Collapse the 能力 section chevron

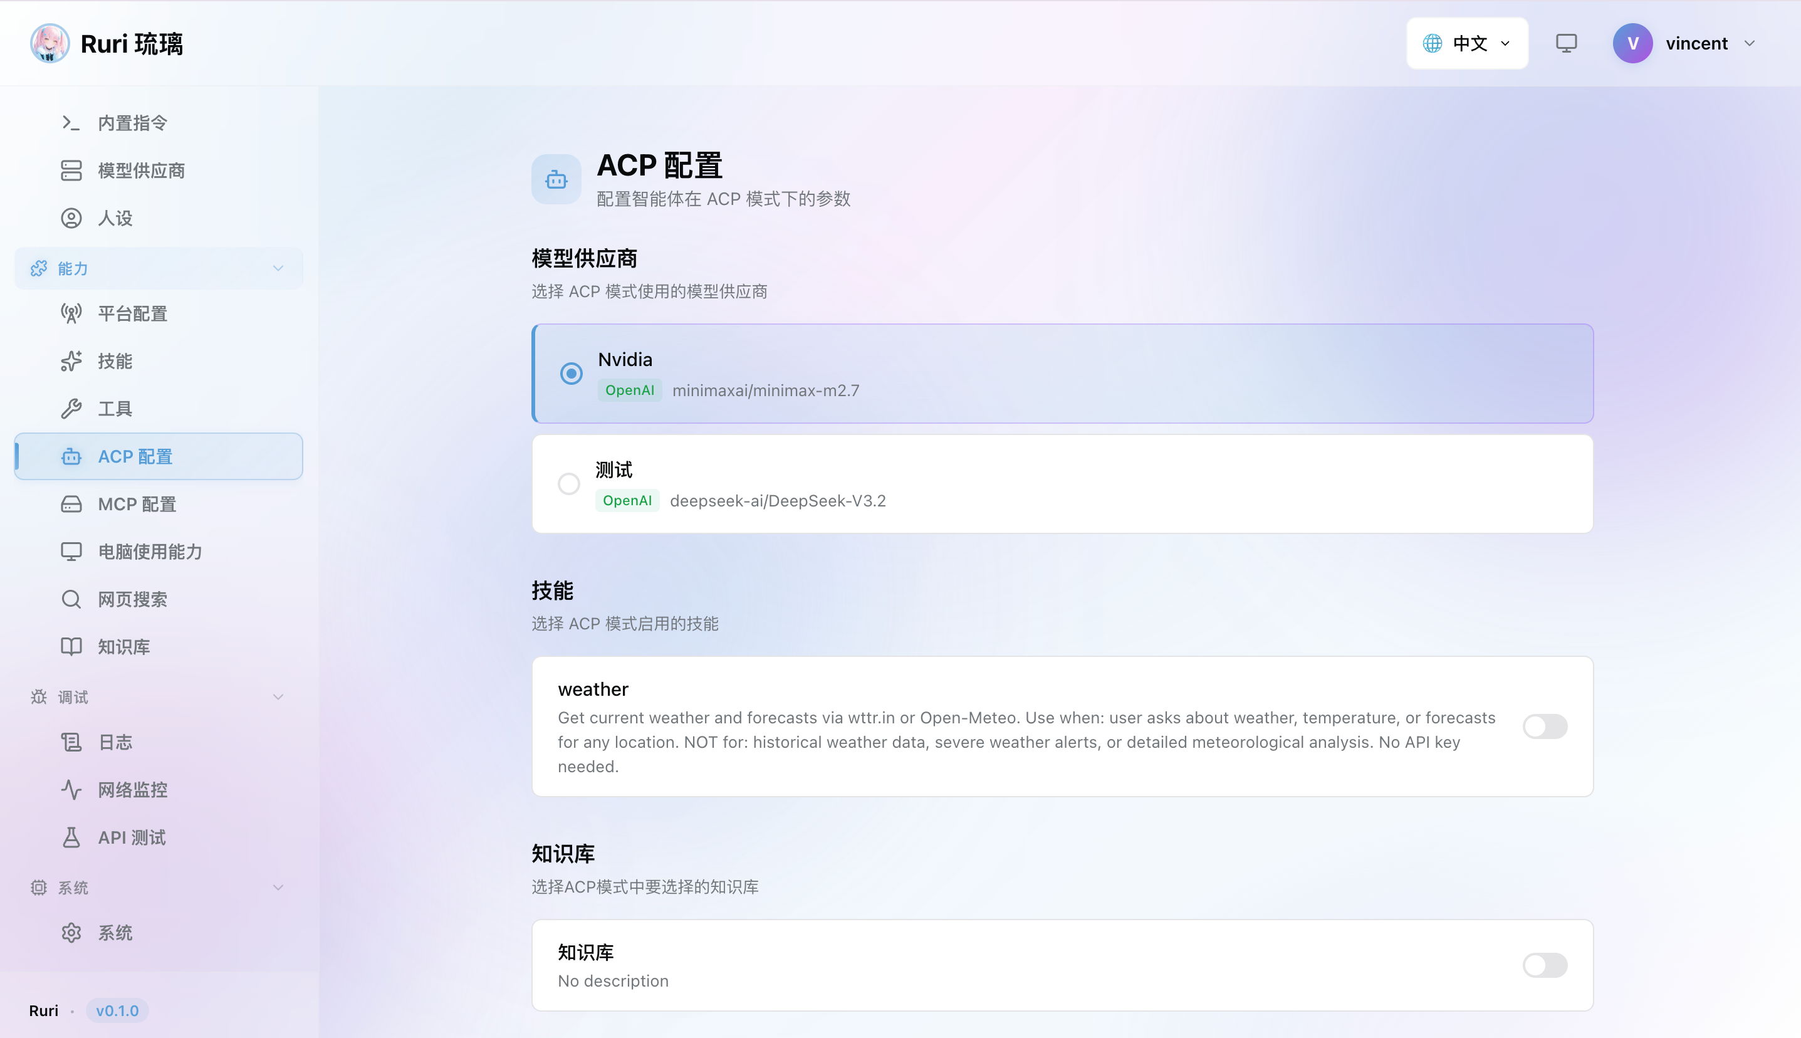(x=278, y=268)
